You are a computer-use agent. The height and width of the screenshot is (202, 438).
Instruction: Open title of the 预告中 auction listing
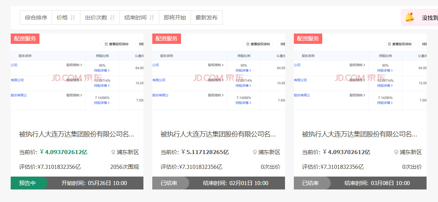77,135
